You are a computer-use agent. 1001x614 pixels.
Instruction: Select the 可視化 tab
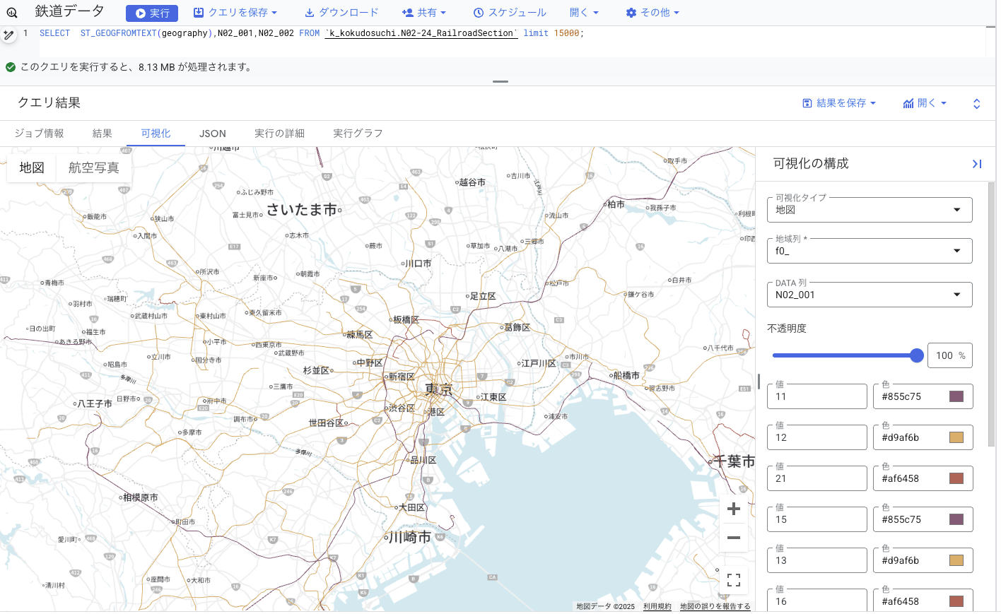pos(156,134)
